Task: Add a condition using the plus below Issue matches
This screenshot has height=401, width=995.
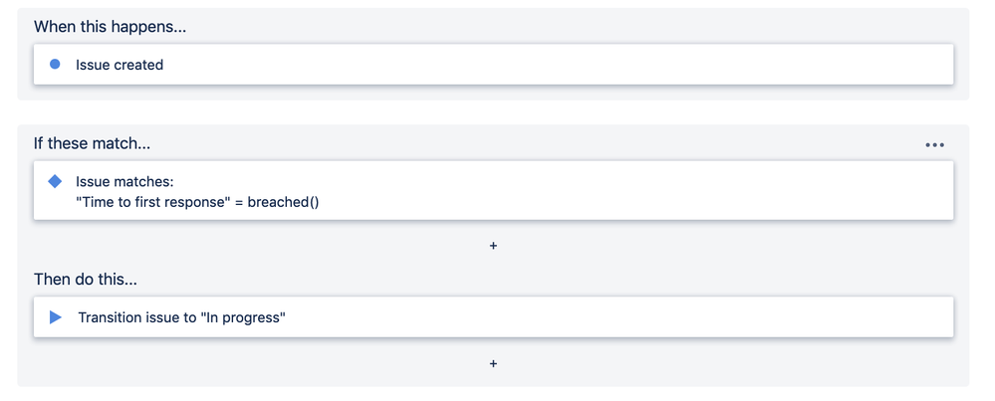Action: click(493, 245)
